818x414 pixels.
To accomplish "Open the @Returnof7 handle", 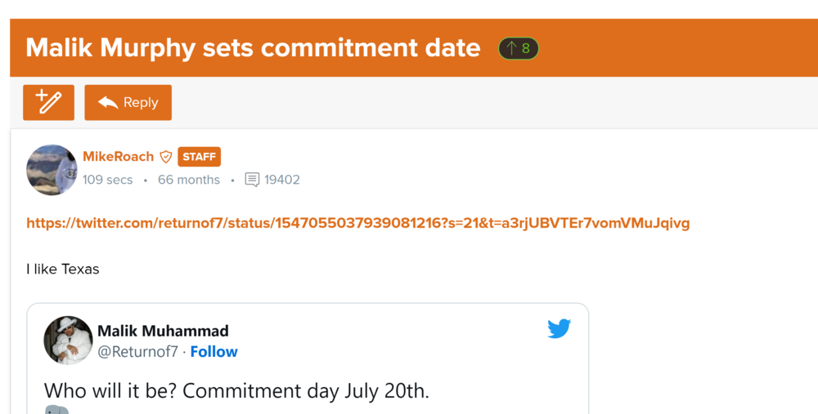I will [x=137, y=352].
